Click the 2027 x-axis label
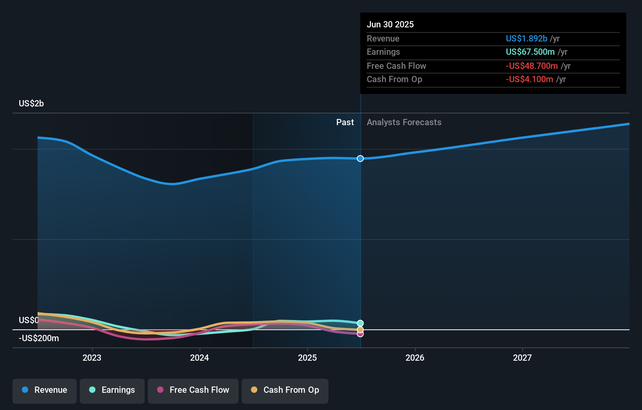The height and width of the screenshot is (410, 642). click(x=522, y=358)
